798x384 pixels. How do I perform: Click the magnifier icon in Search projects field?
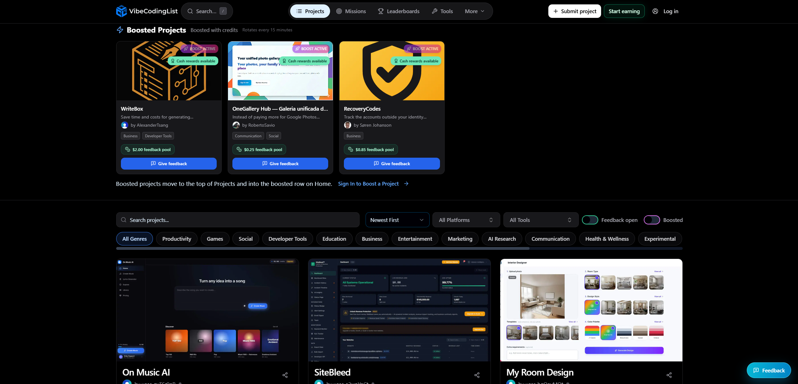coord(124,220)
